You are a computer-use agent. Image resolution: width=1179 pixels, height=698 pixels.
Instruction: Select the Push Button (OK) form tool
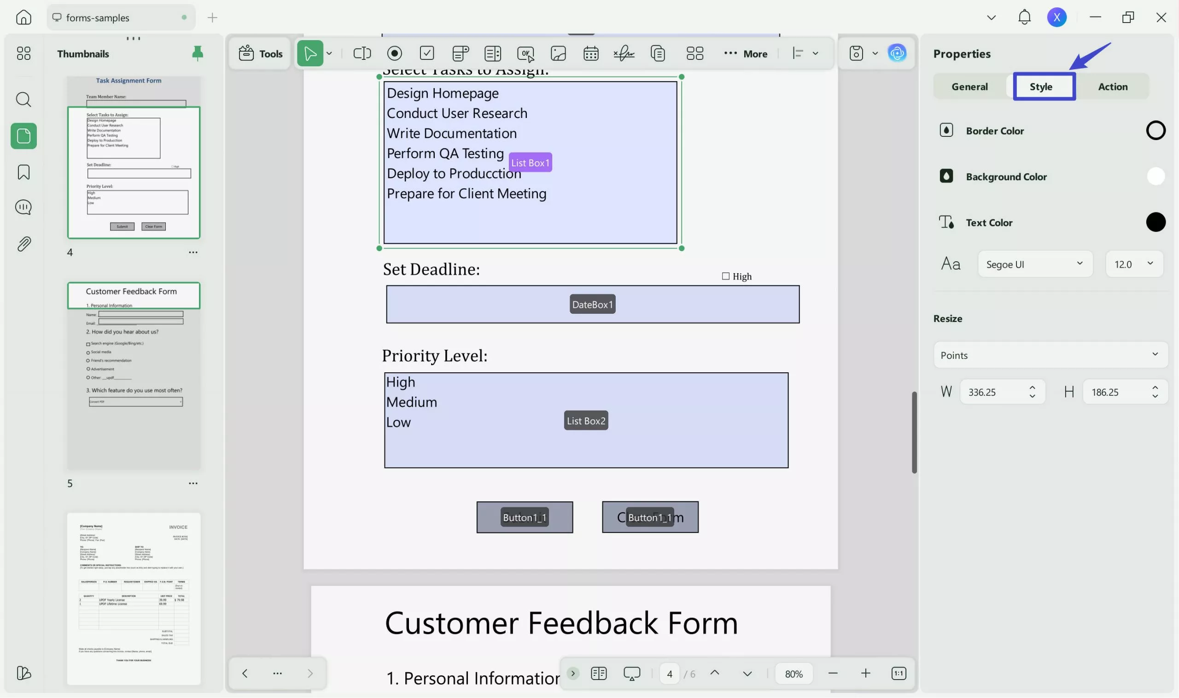pos(525,53)
